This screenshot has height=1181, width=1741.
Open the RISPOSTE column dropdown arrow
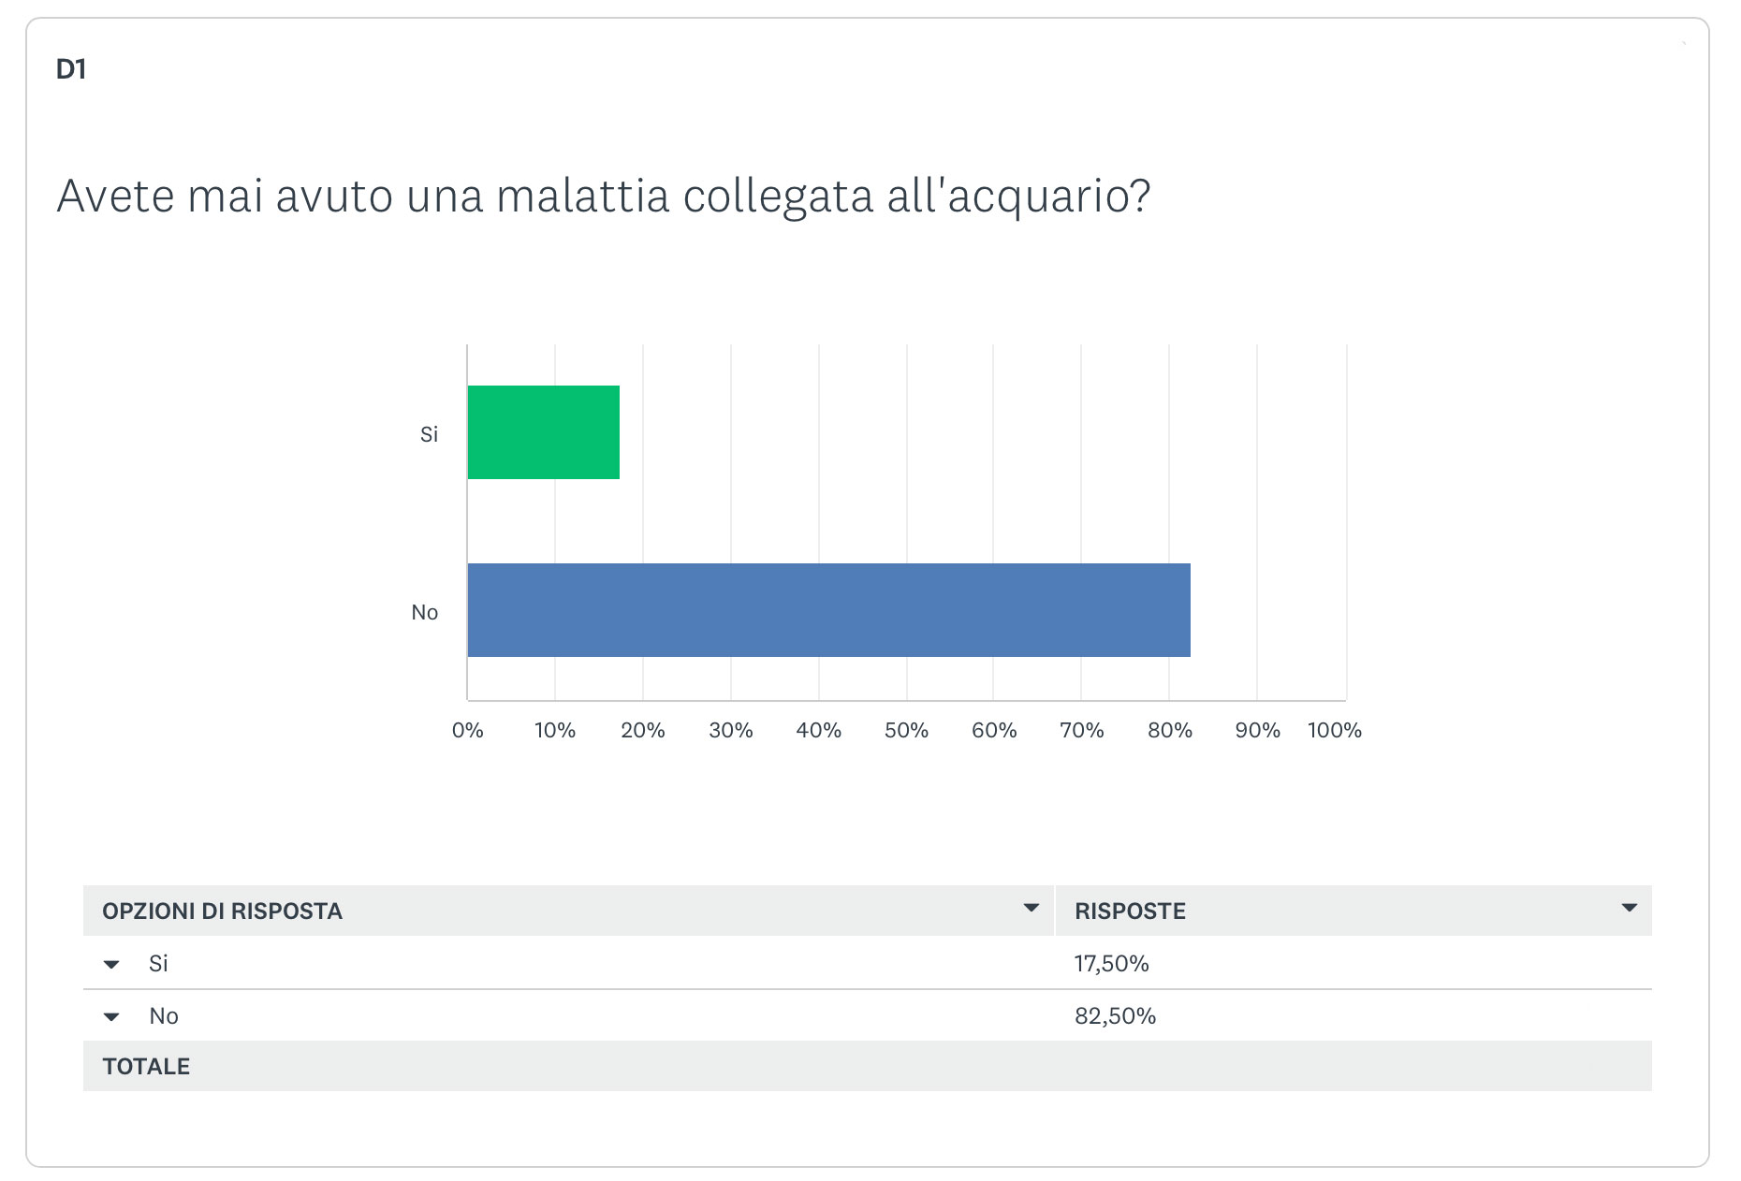pyautogui.click(x=1630, y=908)
